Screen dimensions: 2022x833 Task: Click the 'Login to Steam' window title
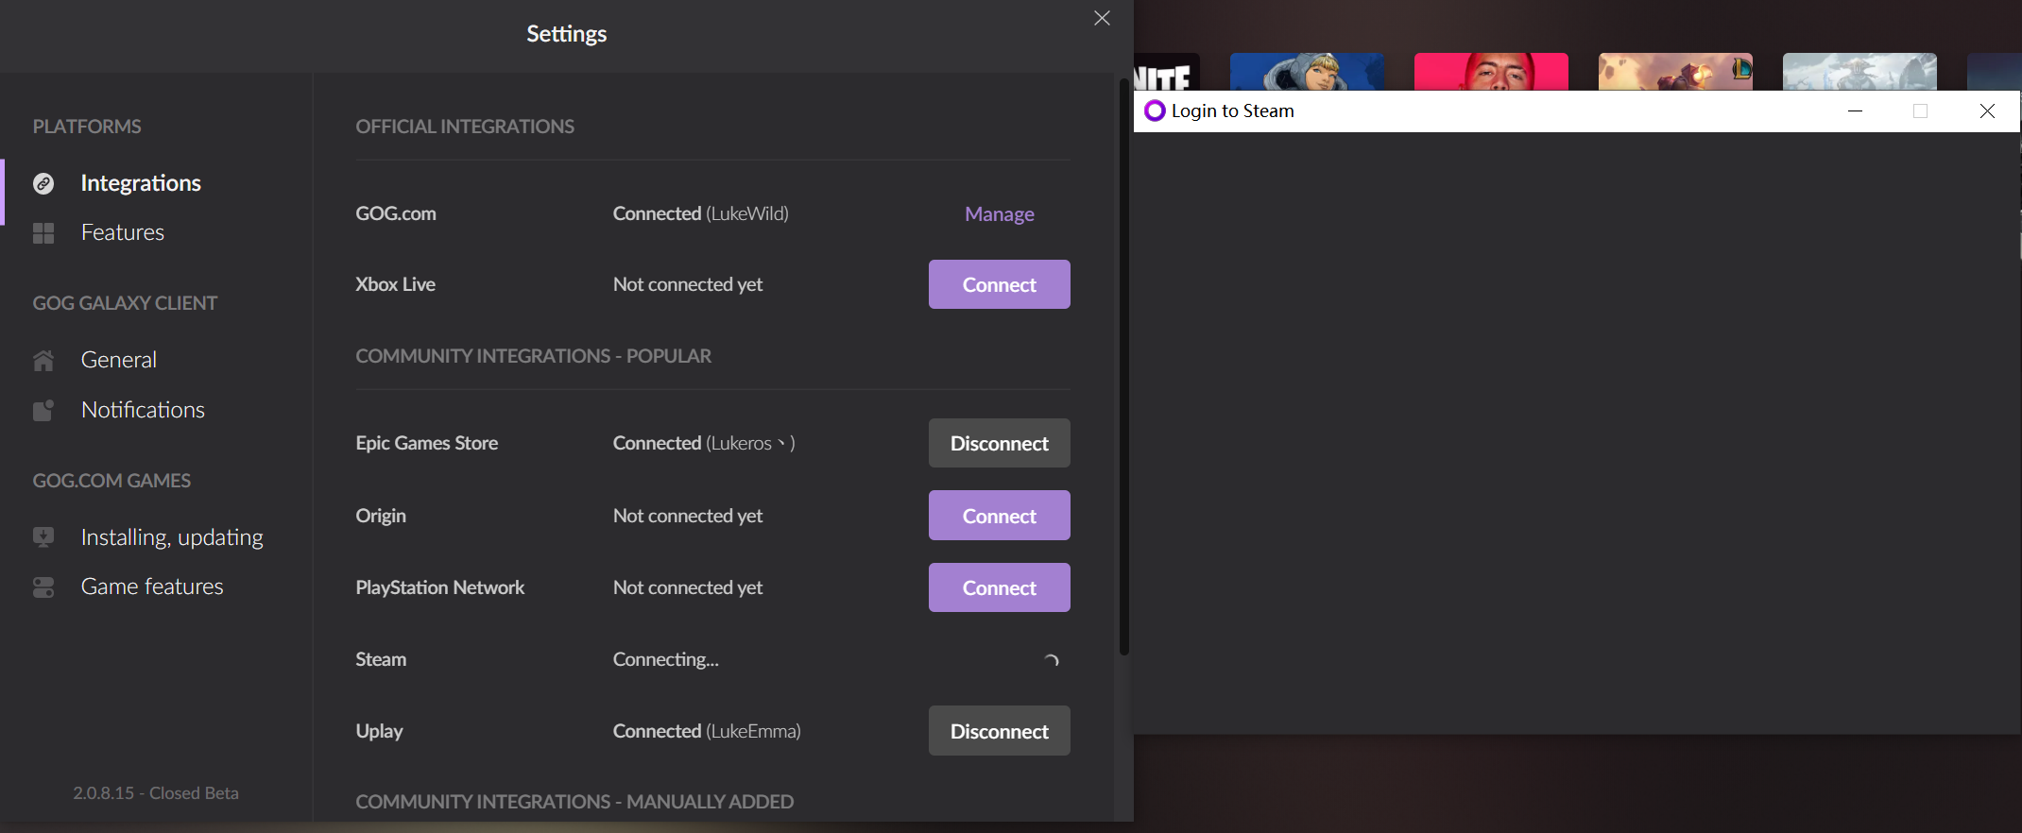coord(1232,111)
